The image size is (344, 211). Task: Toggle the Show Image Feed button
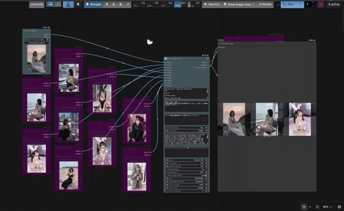[x=239, y=4]
